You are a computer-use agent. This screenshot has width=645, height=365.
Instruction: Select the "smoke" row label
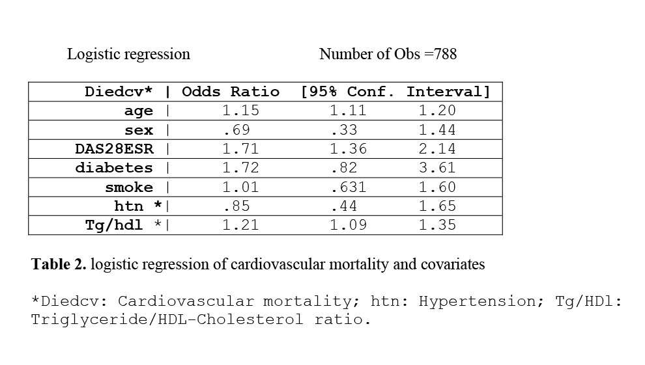point(129,187)
